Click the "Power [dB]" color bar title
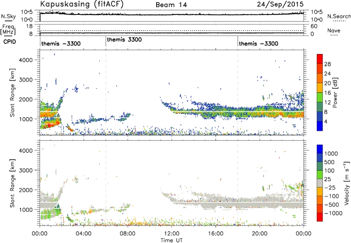The height and width of the screenshot is (243, 351). coord(335,93)
